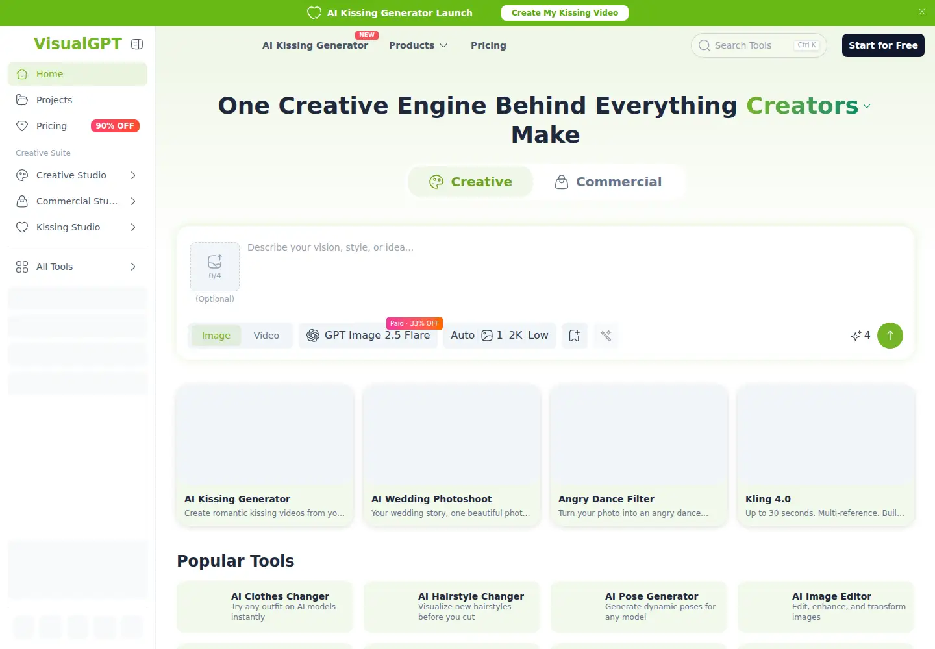Expand Kissing Studio in sidebar
This screenshot has height=649, width=935.
click(x=77, y=227)
